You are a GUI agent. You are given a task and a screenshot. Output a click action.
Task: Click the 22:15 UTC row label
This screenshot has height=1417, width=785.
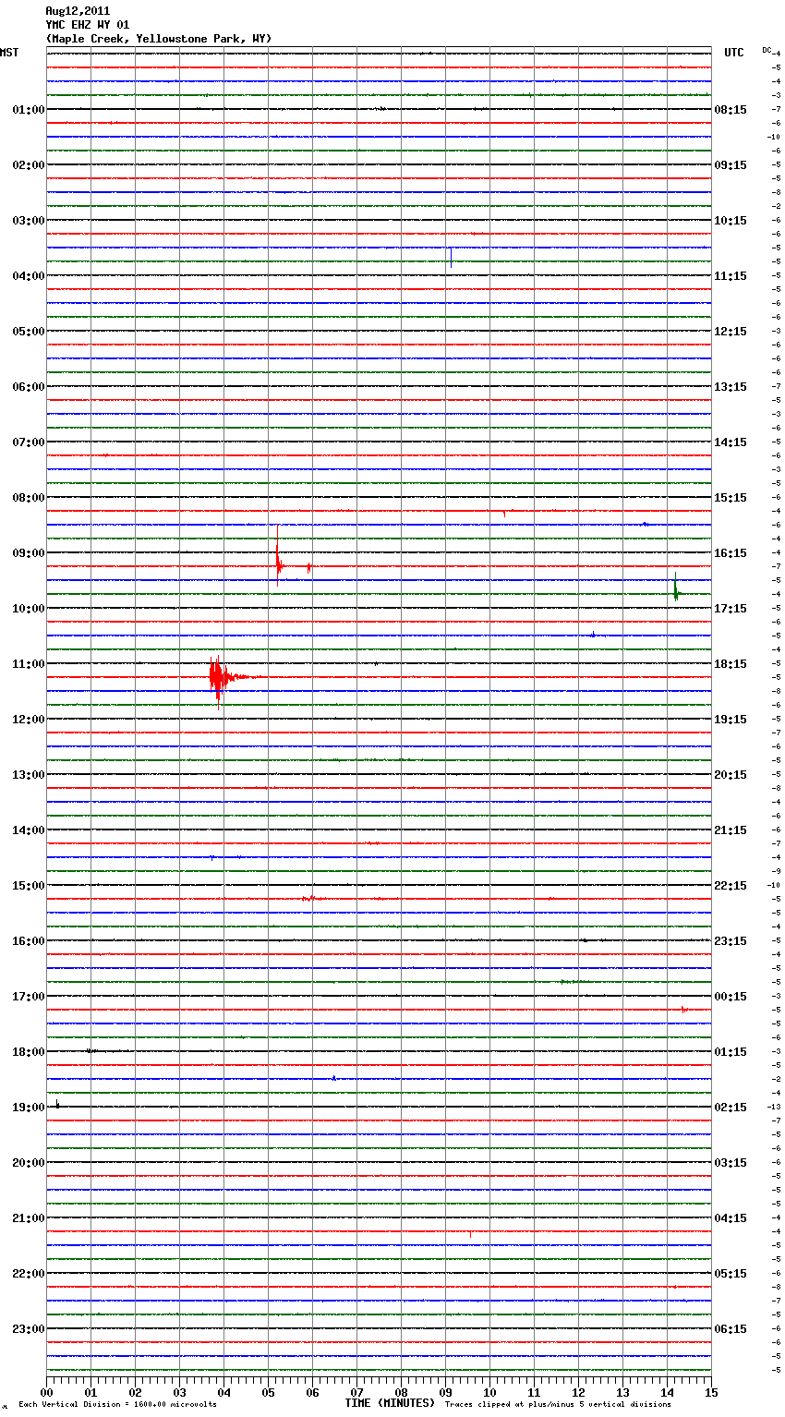(731, 886)
